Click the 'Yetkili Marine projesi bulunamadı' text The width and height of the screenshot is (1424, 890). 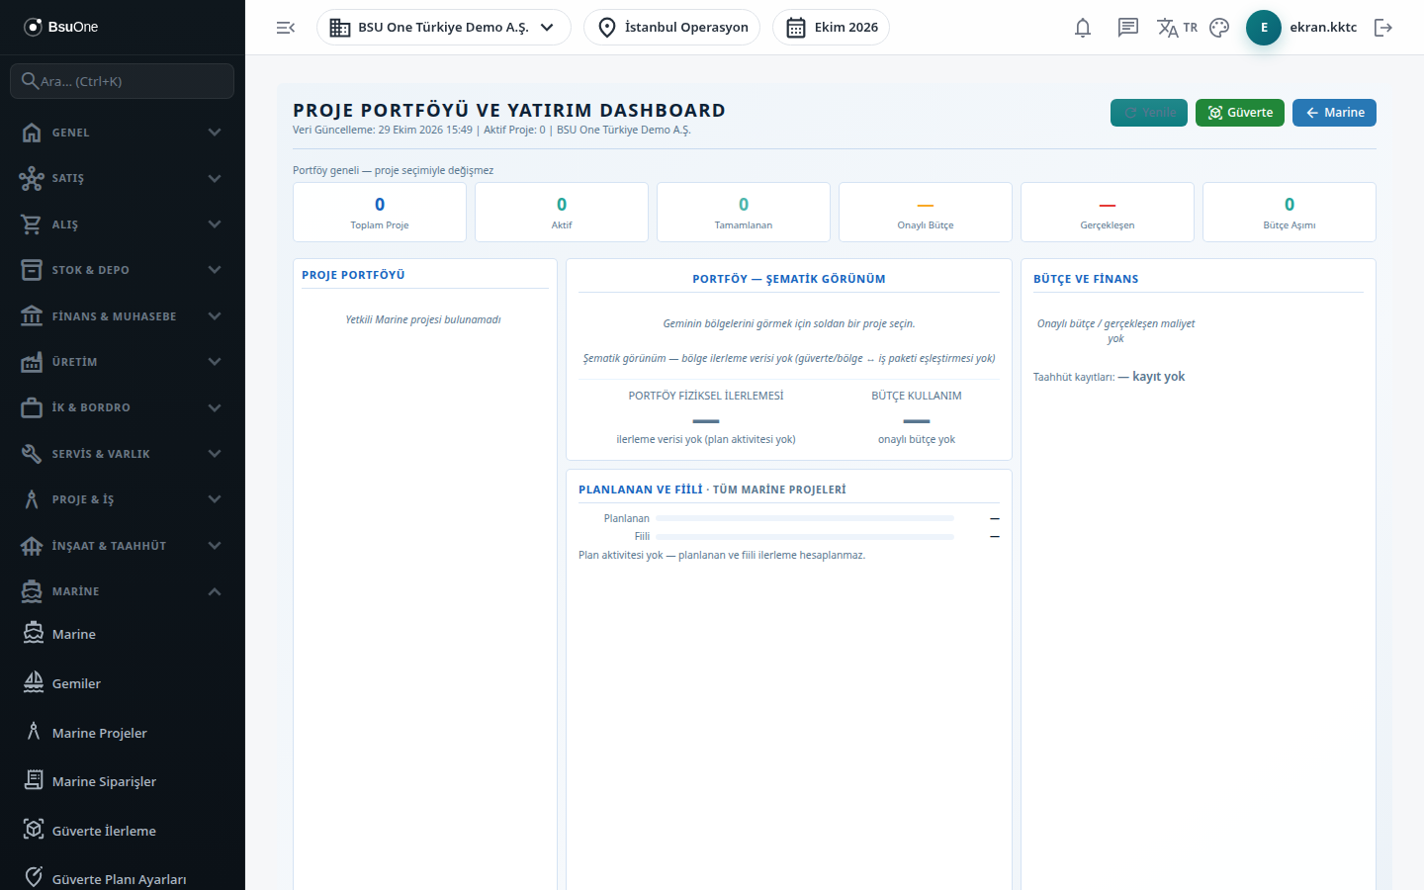pos(423,319)
